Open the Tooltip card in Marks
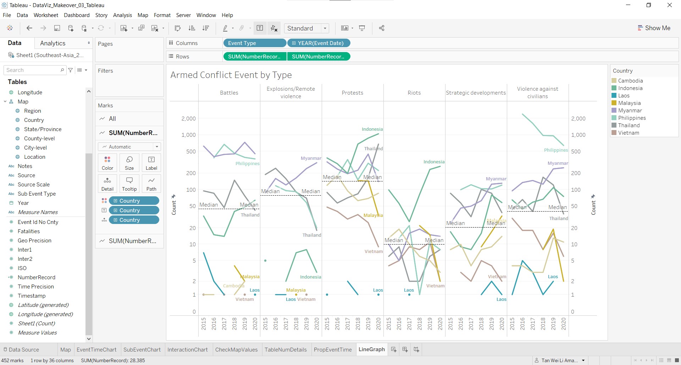The height and width of the screenshot is (365, 681). [129, 184]
